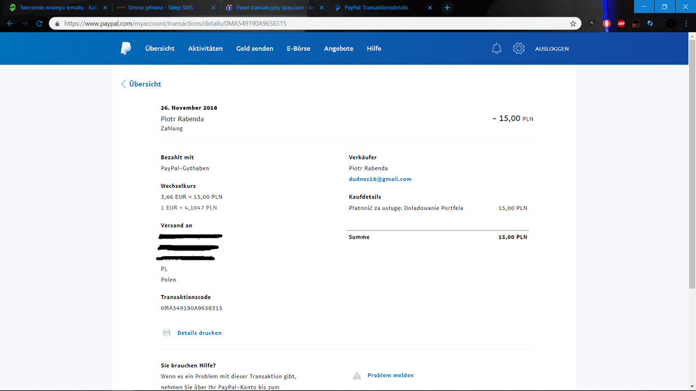
Task: Open E-Börse in navigation
Action: click(299, 49)
